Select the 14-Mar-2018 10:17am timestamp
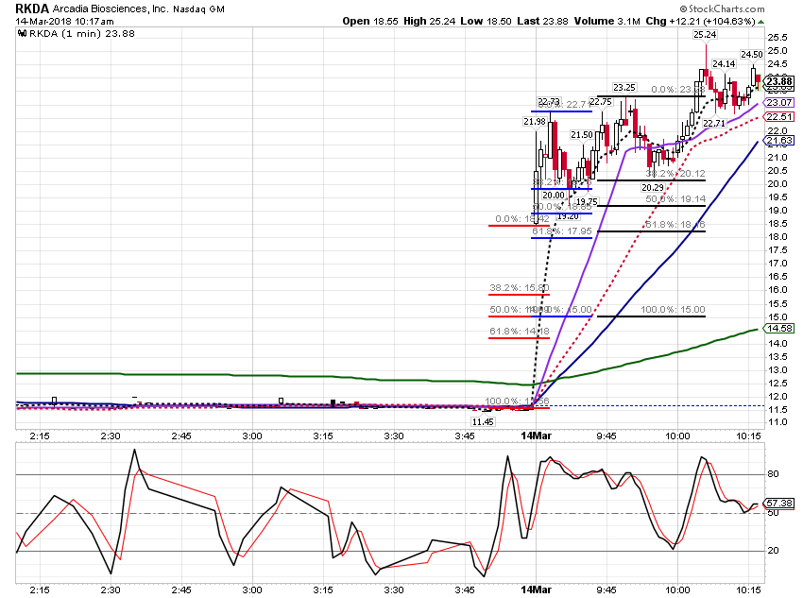This screenshot has height=598, width=803. tap(64, 22)
